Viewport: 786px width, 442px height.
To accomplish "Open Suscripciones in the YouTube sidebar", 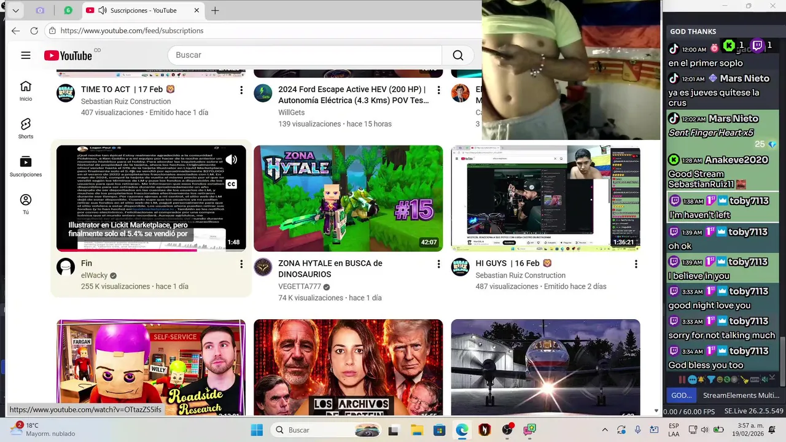I will tap(26, 166).
